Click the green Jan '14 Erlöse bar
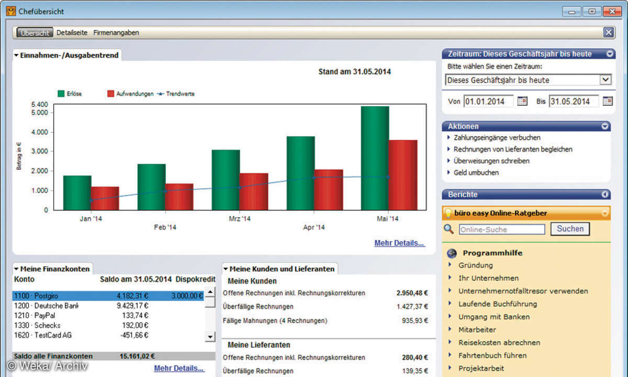 pos(77,193)
